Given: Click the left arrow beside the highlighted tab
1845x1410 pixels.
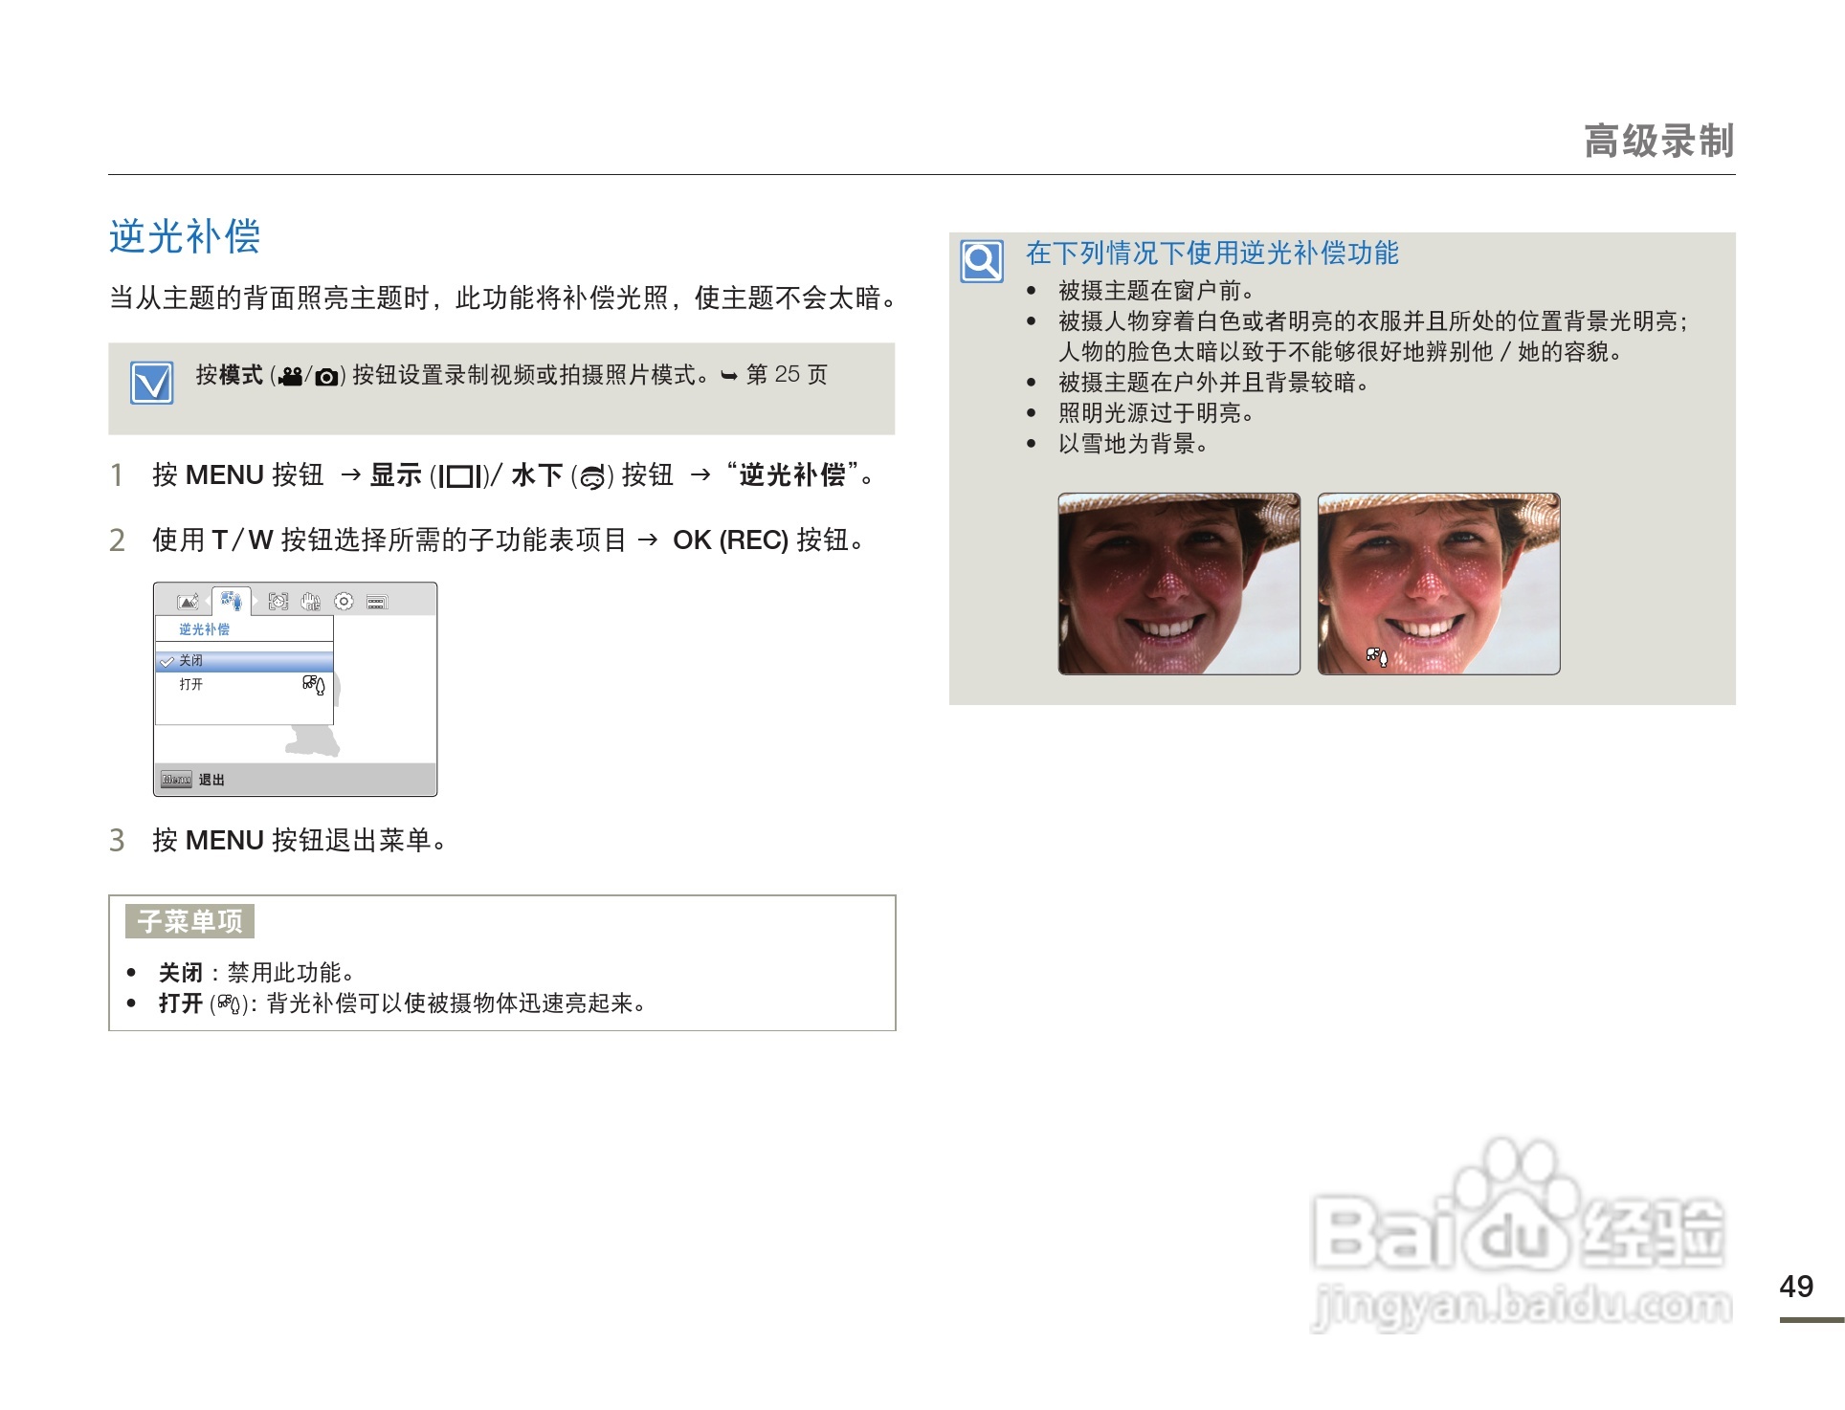Looking at the screenshot, I should 208,602.
